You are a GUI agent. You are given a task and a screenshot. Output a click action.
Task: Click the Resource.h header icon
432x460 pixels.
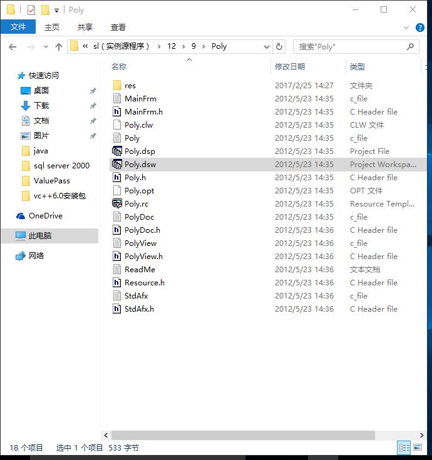coord(117,282)
